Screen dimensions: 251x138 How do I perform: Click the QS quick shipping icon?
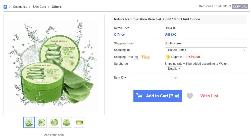[145, 57]
